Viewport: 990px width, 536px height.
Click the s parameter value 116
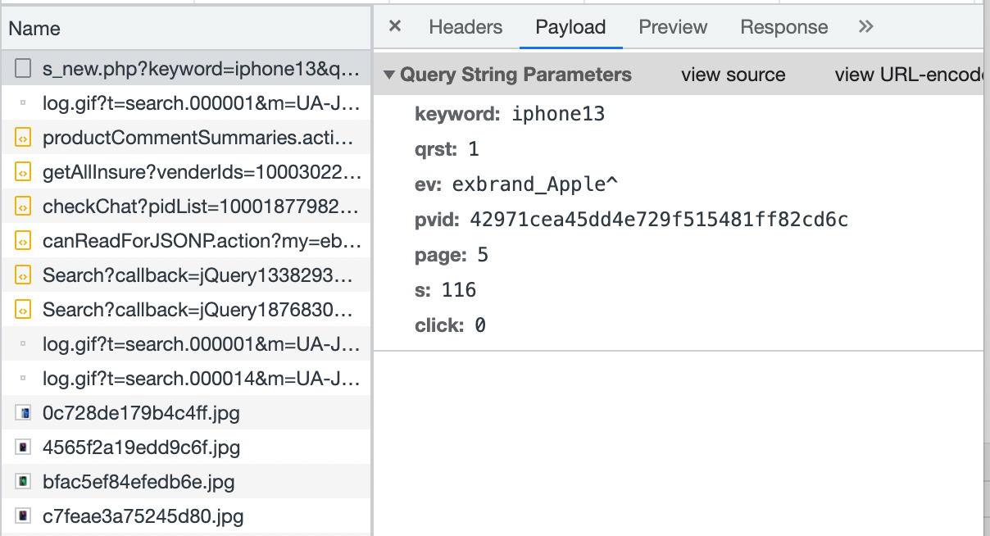coord(459,290)
